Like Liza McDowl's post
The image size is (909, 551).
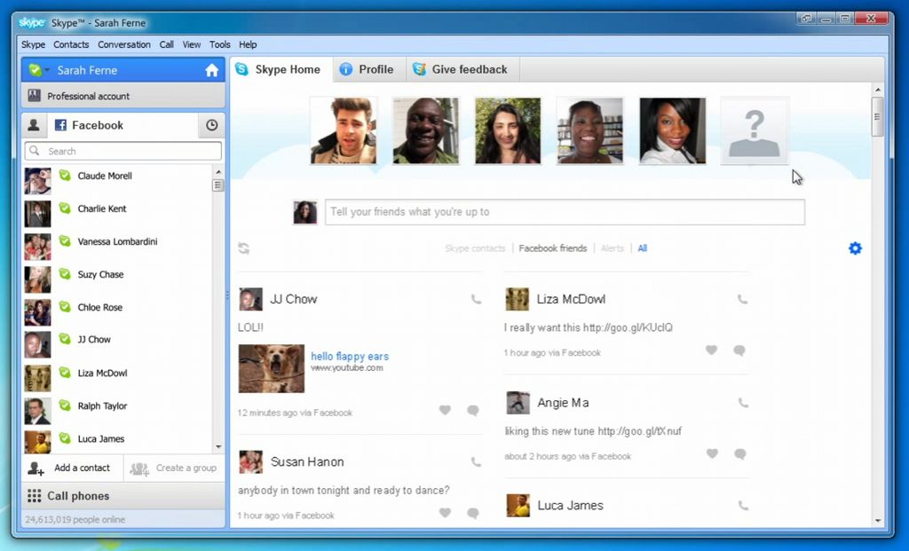[711, 350]
